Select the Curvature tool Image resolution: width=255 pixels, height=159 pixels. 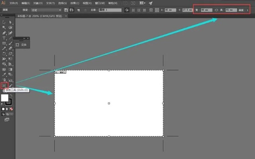coord(10,33)
